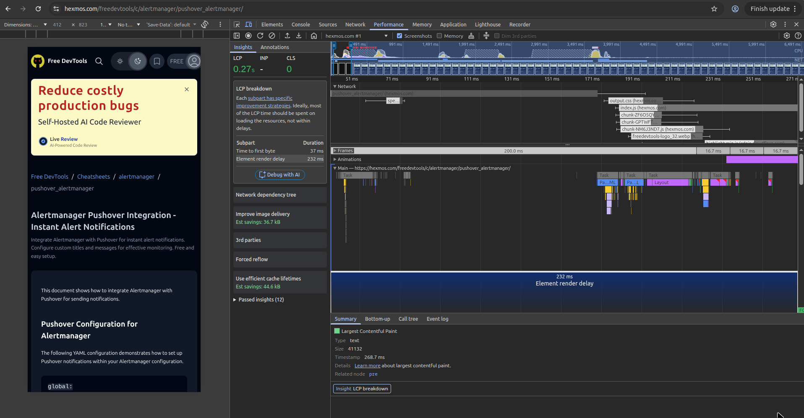The width and height of the screenshot is (804, 418).
Task: Click the purple Layout block in flame chart
Action: 667,183
